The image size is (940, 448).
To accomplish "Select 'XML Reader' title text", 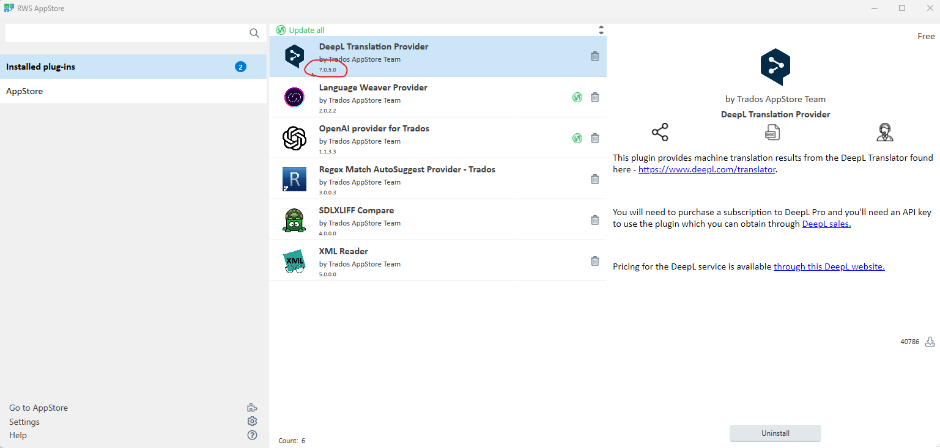I will click(x=344, y=251).
